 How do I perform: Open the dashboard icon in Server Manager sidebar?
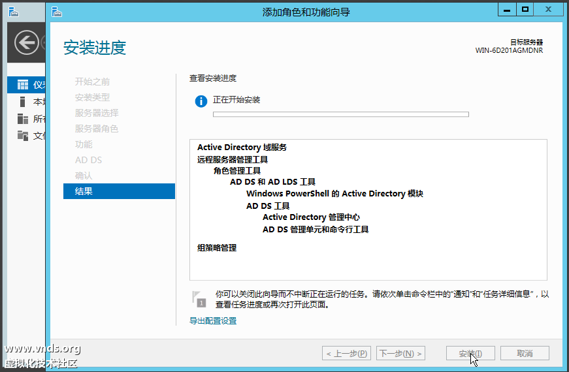(22, 85)
